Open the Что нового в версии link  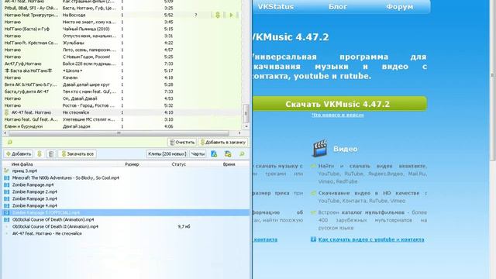pyautogui.click(x=338, y=115)
